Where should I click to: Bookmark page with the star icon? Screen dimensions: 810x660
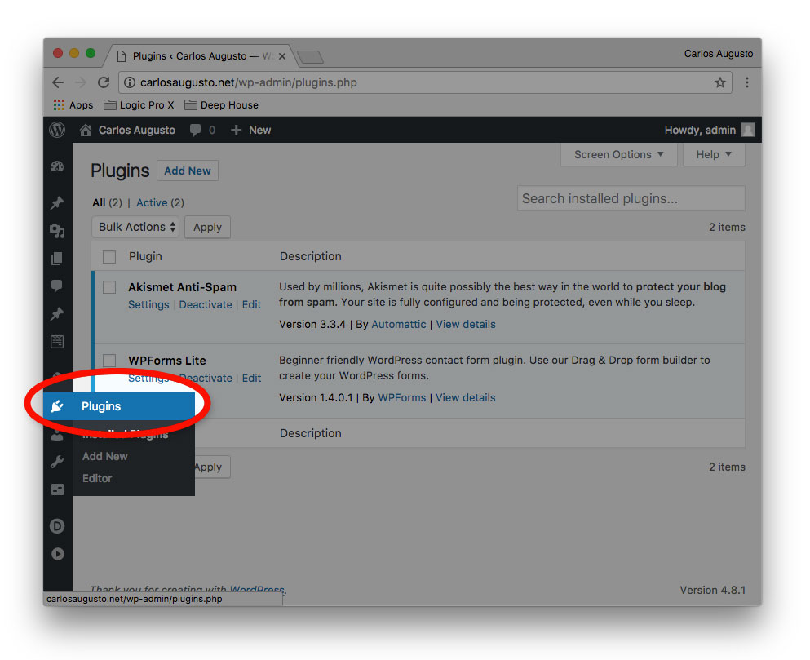719,82
